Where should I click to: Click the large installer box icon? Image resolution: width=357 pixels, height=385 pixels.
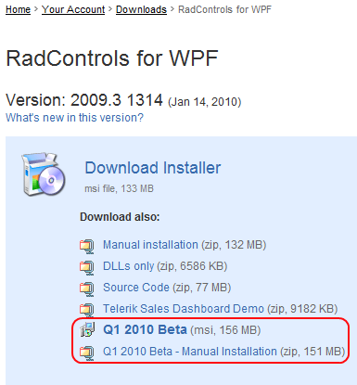click(44, 173)
